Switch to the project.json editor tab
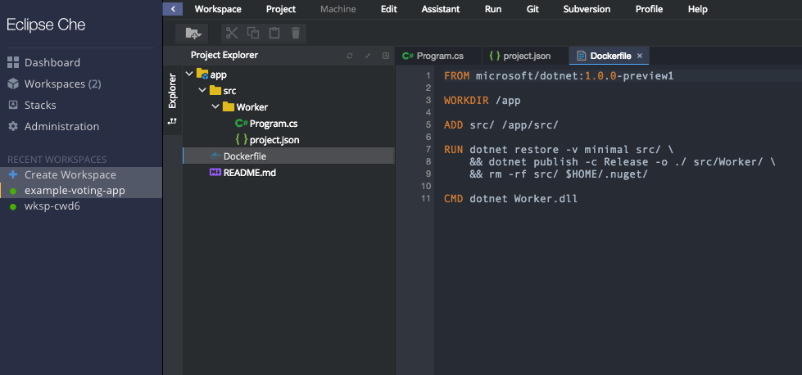The image size is (802, 375). pos(525,56)
